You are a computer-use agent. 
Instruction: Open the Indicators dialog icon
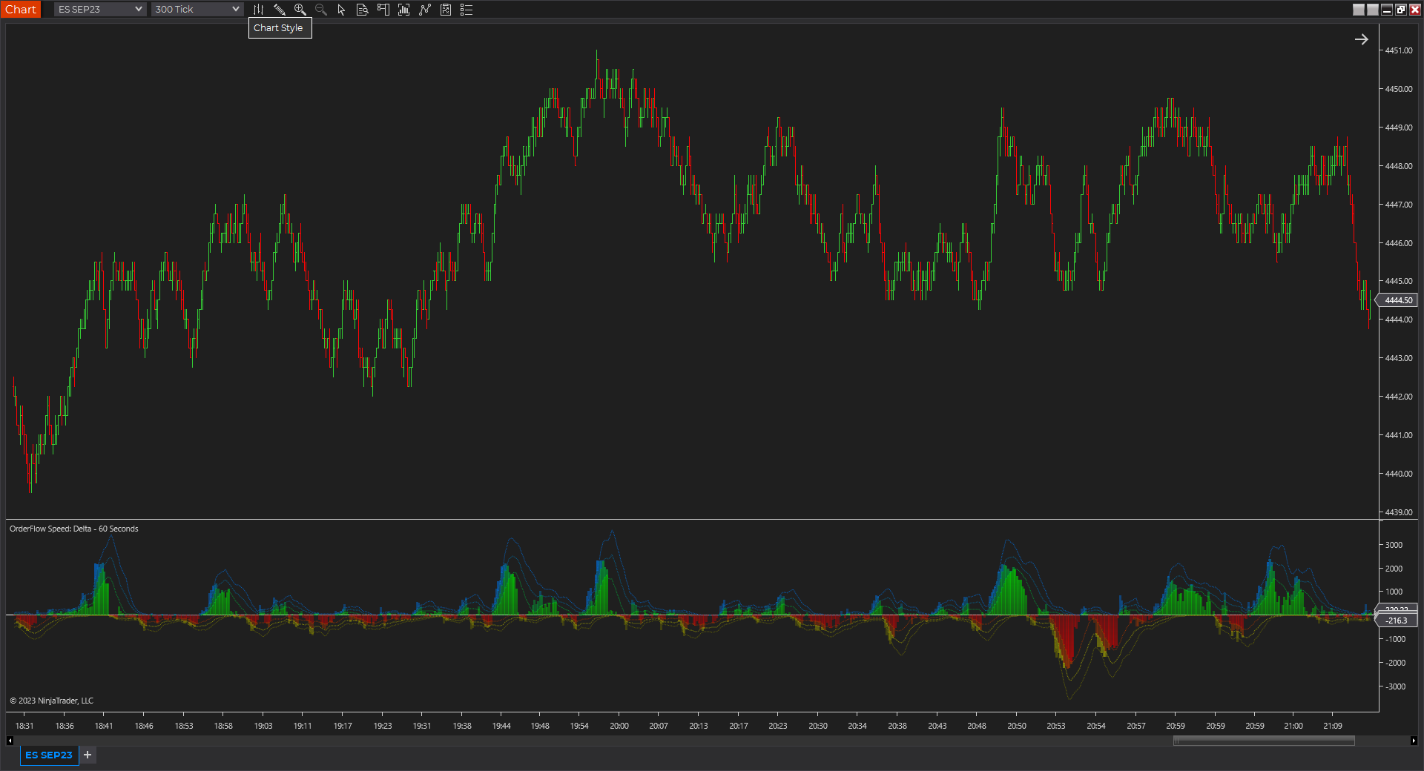[404, 10]
